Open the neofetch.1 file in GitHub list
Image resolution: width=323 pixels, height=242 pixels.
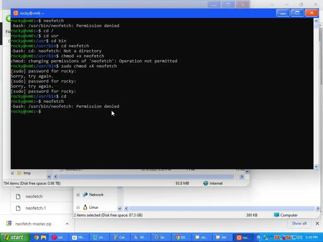pyautogui.click(x=36, y=208)
